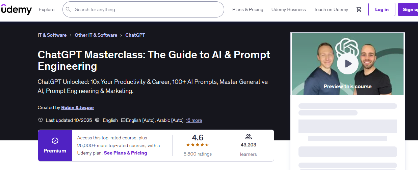This screenshot has height=170, width=418.
Task: Open the shopping cart
Action: pos(359,9)
